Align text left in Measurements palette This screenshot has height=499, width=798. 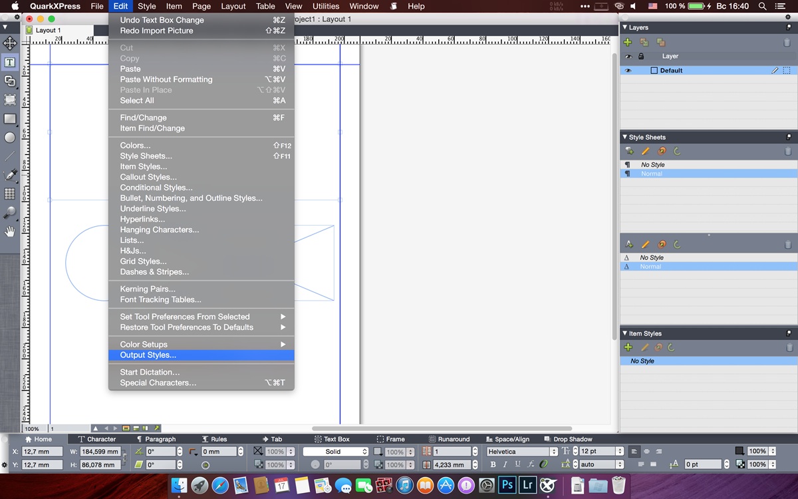[634, 451]
